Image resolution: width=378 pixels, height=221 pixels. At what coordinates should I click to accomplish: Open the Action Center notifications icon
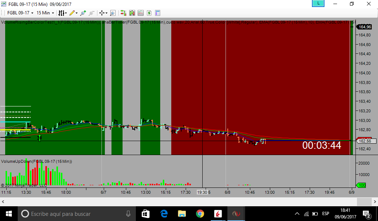(367, 214)
